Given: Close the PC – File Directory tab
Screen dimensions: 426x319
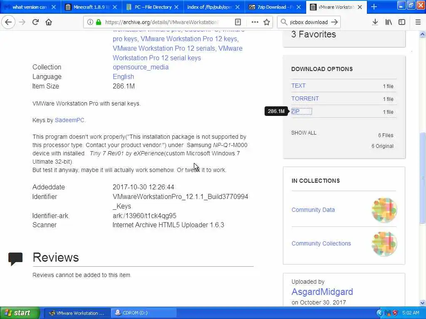Looking at the screenshot, I should [176, 7].
